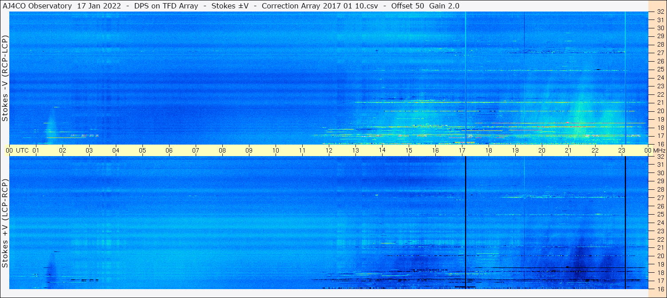Click the 20 MHz label of Stokes -V panel
Screen dimensions: 667x298
pos(660,111)
